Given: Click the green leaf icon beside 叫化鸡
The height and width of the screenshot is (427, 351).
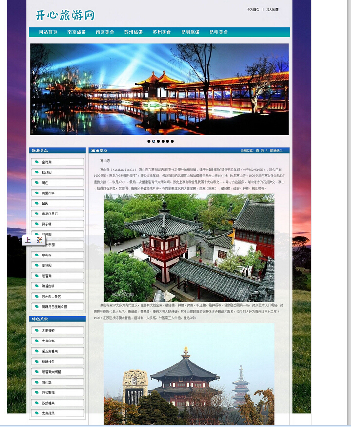Looking at the screenshot, I should point(37,382).
